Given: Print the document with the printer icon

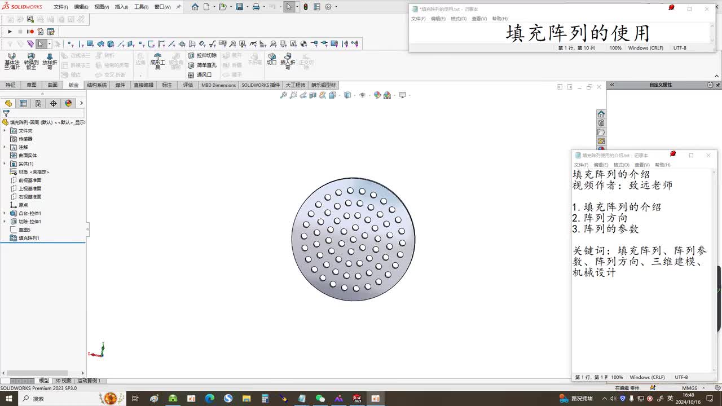Looking at the screenshot, I should point(256,7).
